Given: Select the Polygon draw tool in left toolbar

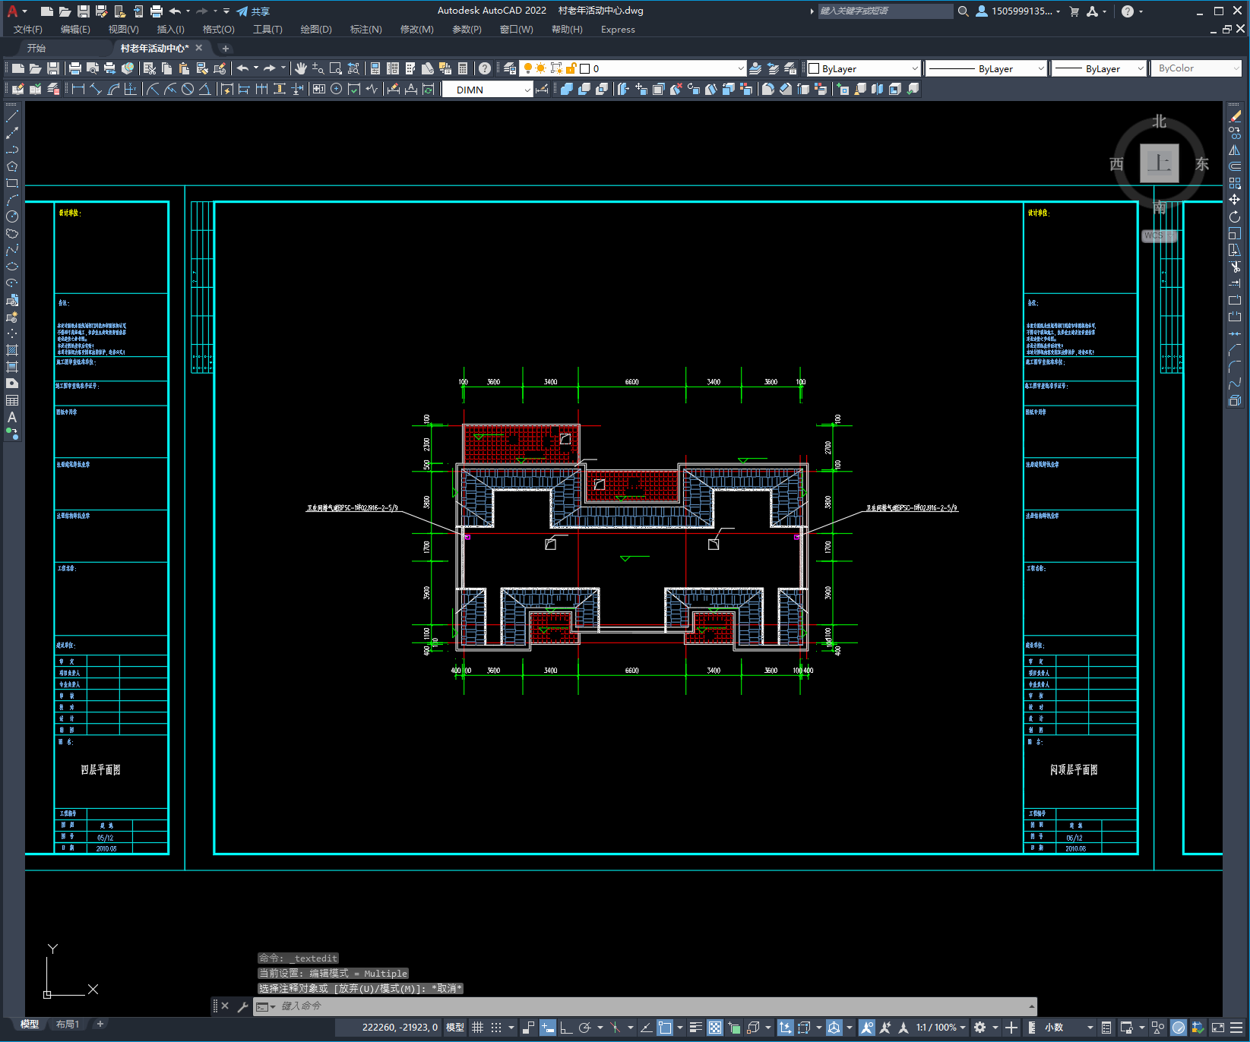Looking at the screenshot, I should pos(12,166).
